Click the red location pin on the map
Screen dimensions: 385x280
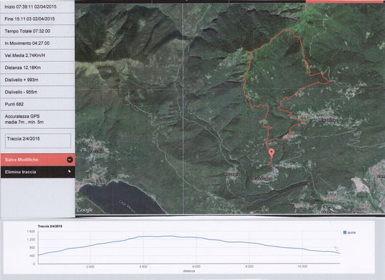pyautogui.click(x=272, y=153)
